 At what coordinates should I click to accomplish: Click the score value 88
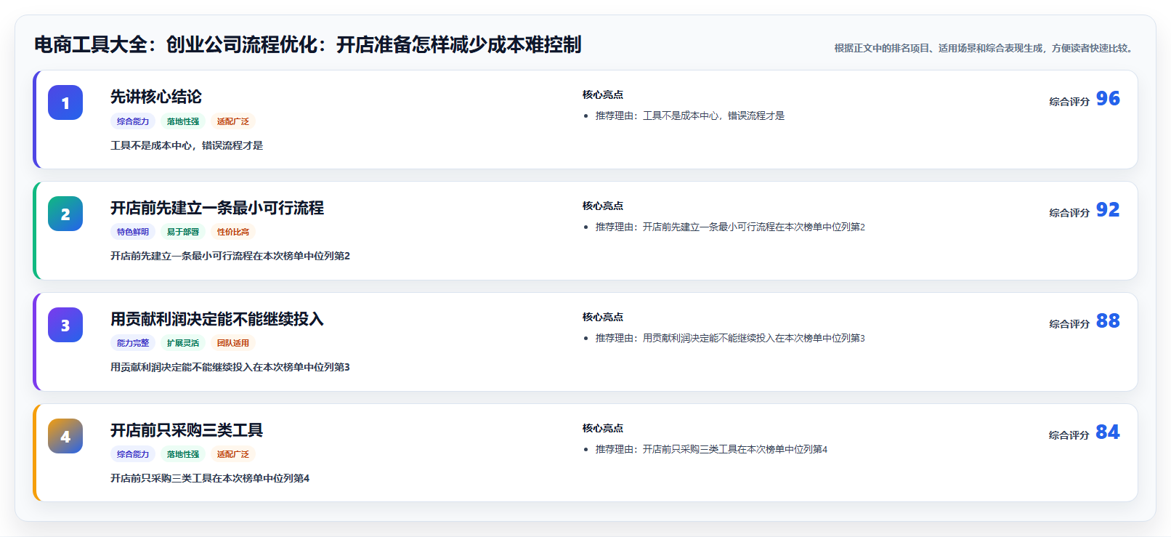tap(1108, 320)
